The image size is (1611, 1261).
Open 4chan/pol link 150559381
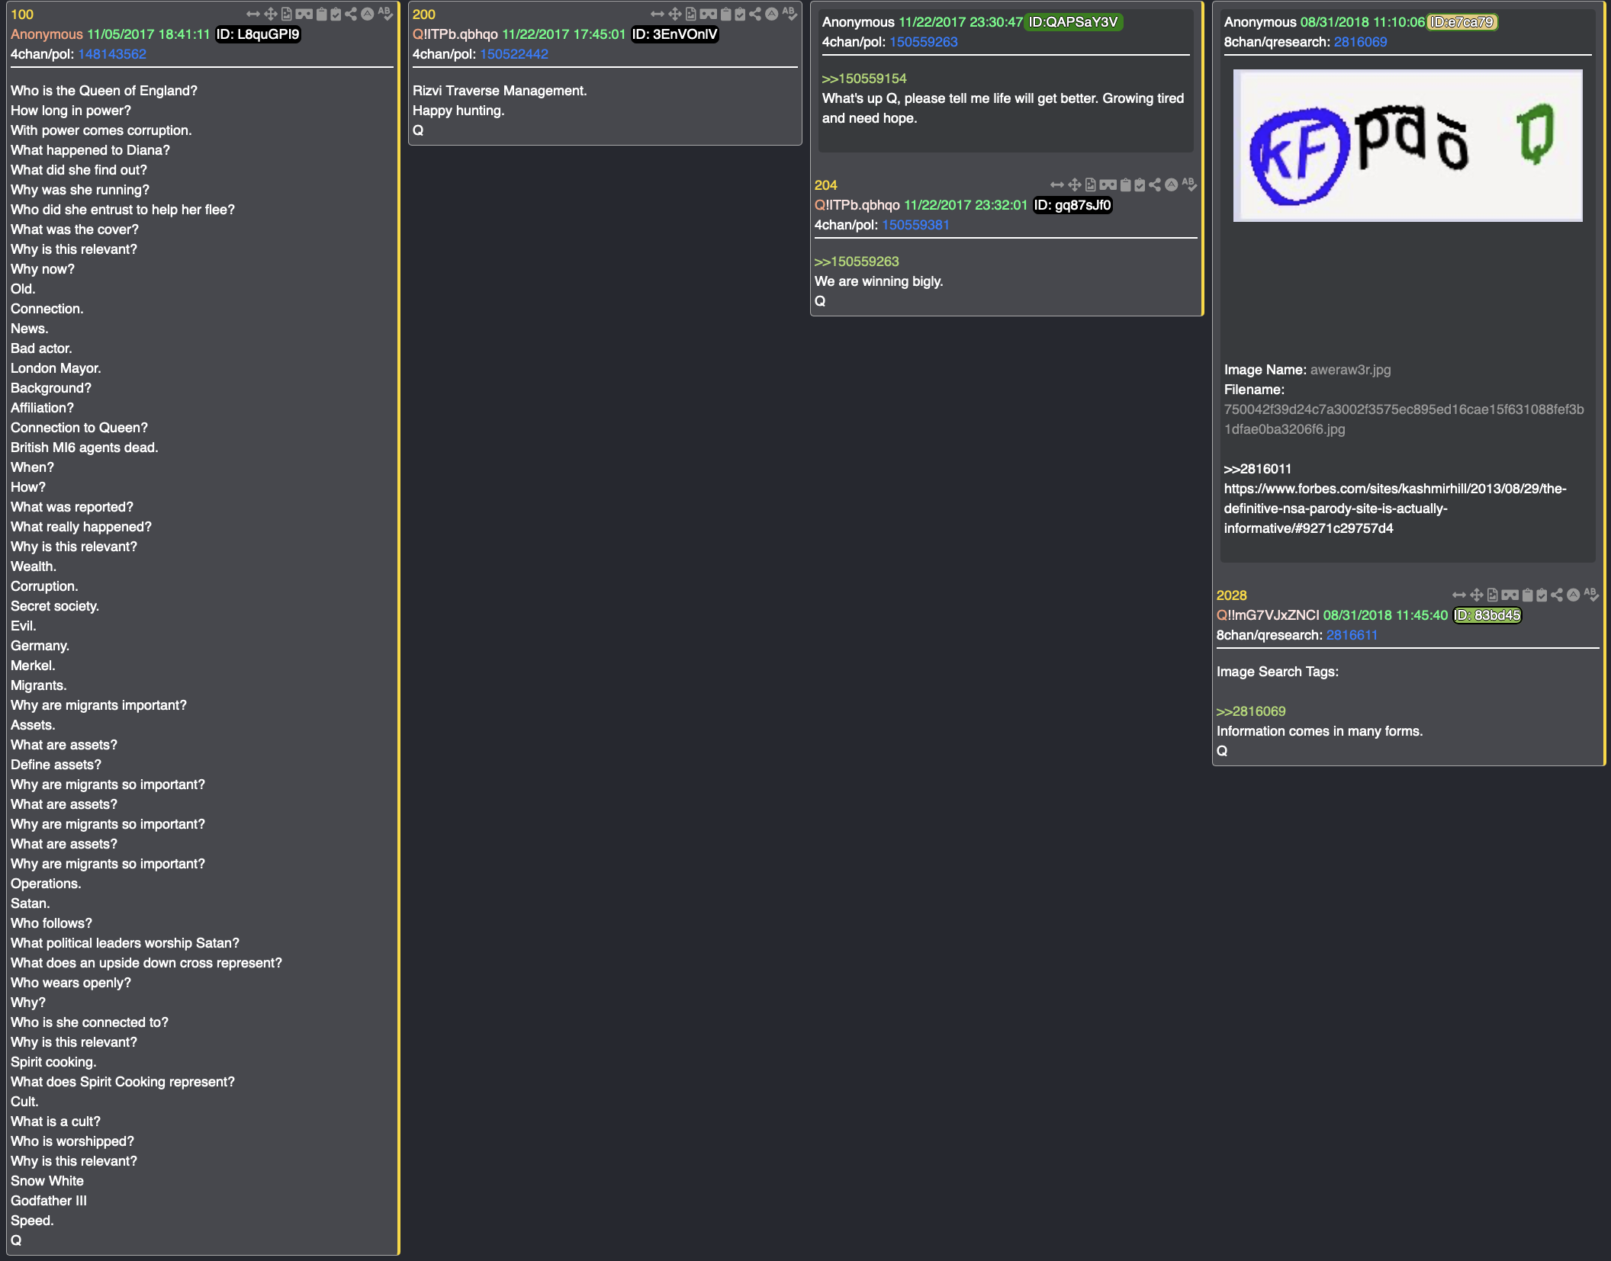coord(916,225)
